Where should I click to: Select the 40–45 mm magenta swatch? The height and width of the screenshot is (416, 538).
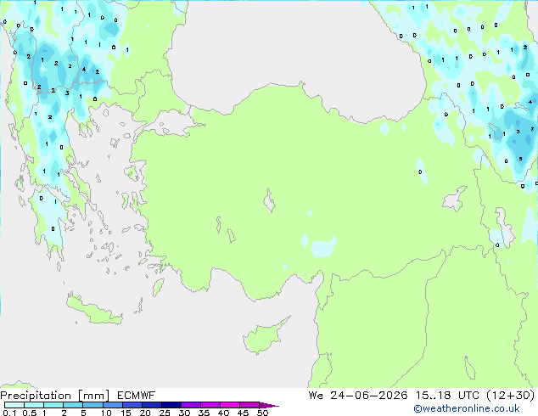[230, 405]
